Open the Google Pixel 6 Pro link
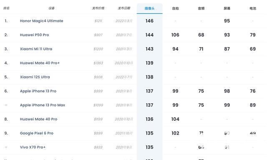The width and height of the screenshot is (267, 160). click(37, 133)
